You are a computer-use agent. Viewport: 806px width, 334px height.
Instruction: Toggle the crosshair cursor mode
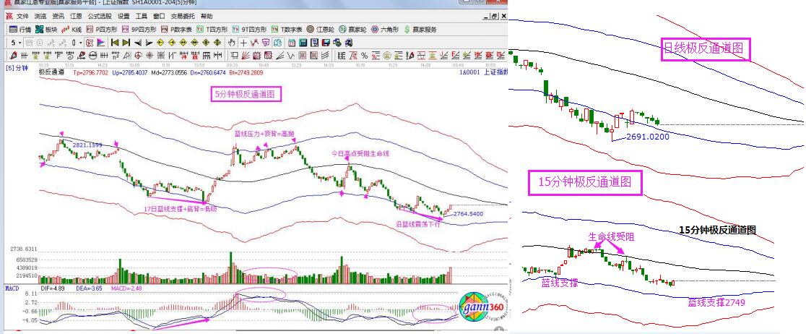[243, 43]
